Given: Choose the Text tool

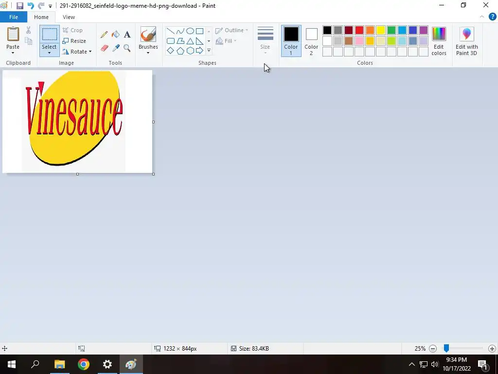Looking at the screenshot, I should pos(127,35).
